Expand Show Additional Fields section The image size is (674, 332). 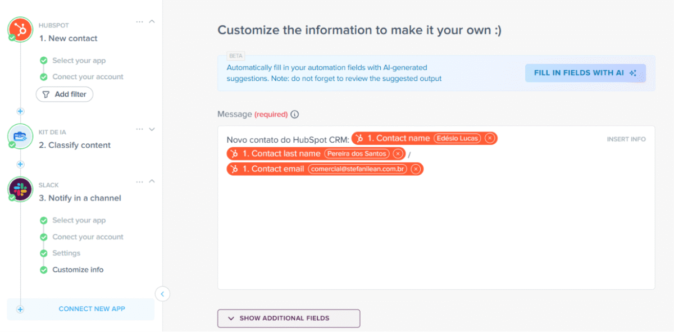pyautogui.click(x=289, y=318)
